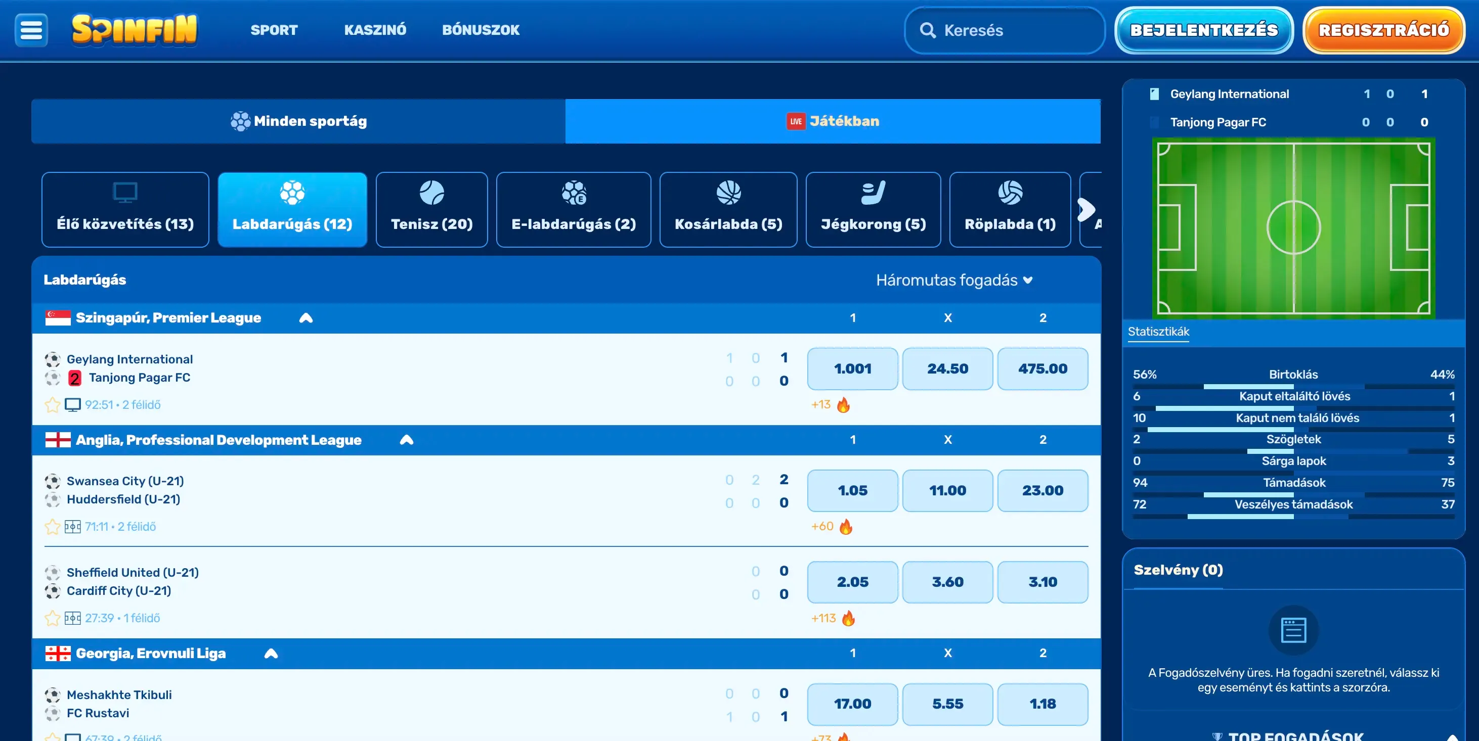
Task: Click the fire icon beside +13
Action: click(x=843, y=405)
